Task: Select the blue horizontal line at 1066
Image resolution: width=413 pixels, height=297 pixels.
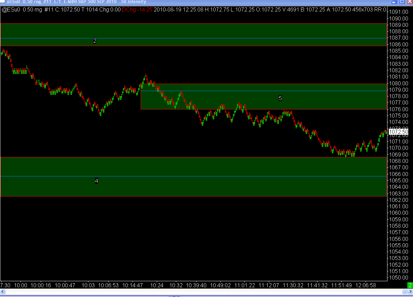Action: [193, 176]
